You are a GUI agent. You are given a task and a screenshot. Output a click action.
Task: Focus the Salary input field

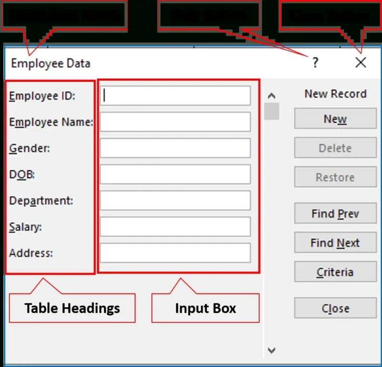coord(175,227)
